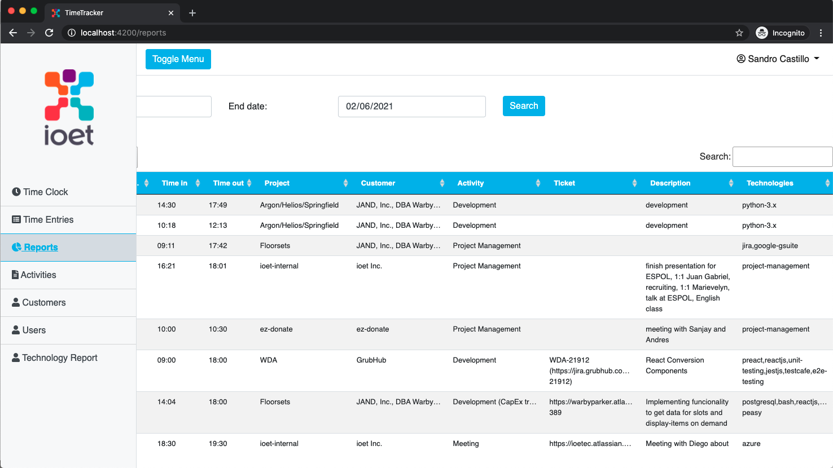Click the blue Search button
Image resolution: width=833 pixels, height=468 pixels.
524,106
